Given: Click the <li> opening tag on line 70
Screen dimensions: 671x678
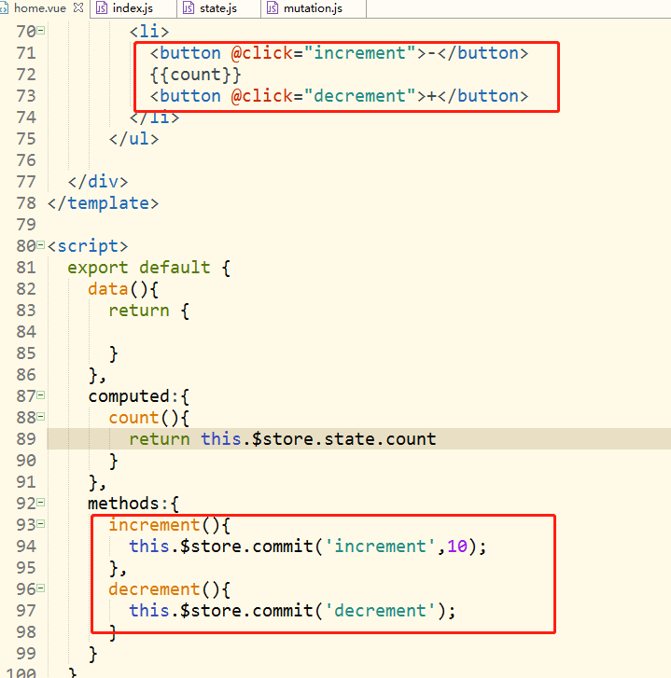Looking at the screenshot, I should (x=149, y=32).
